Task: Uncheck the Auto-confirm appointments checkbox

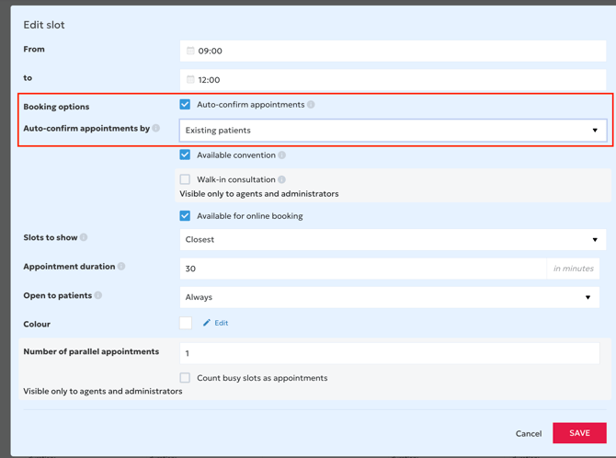Action: (x=185, y=105)
